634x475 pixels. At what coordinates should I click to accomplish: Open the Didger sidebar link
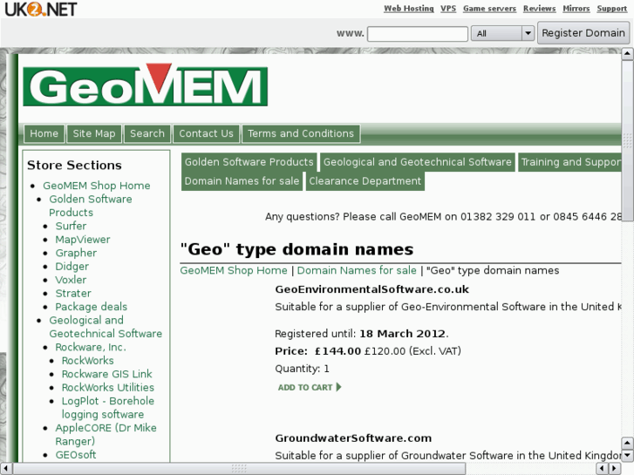[72, 267]
